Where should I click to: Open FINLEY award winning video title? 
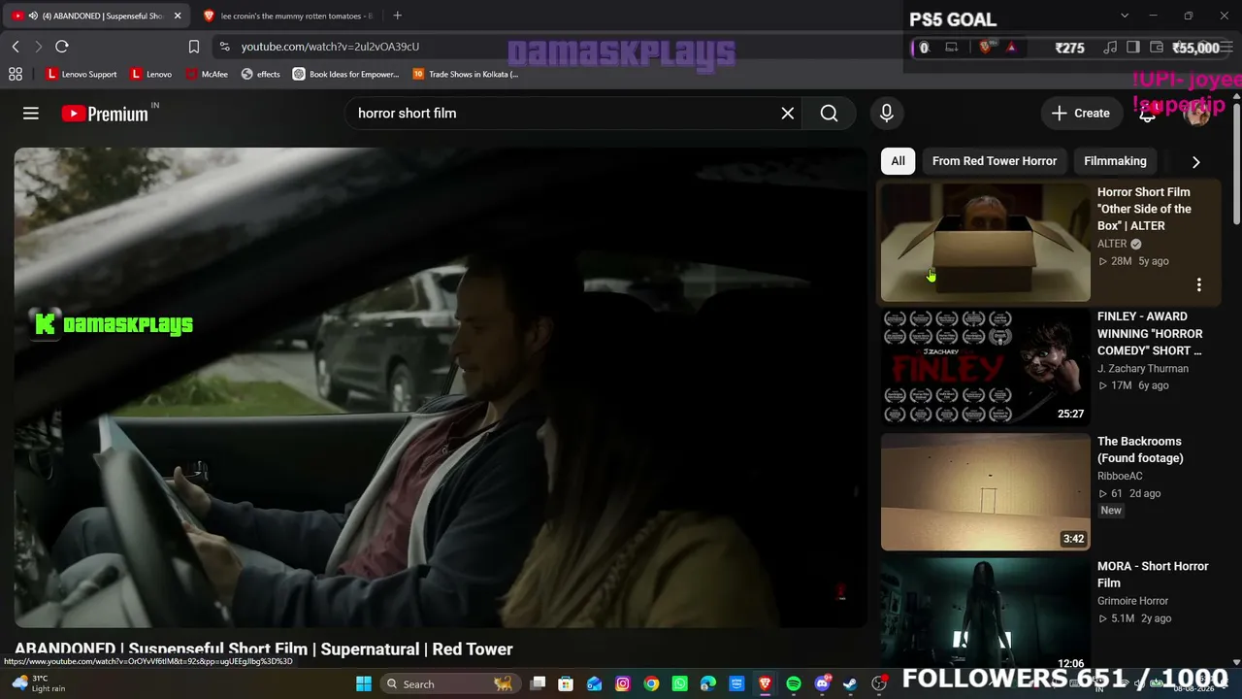pos(1150,333)
